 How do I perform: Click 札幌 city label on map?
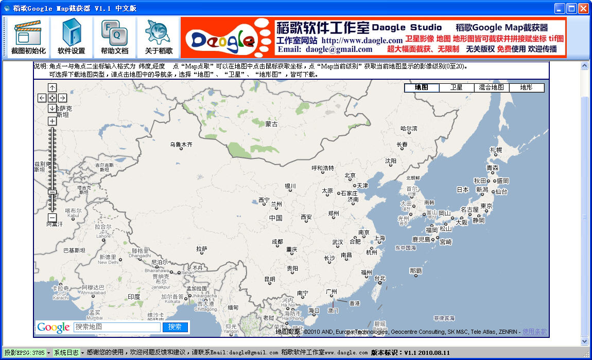tap(496, 150)
